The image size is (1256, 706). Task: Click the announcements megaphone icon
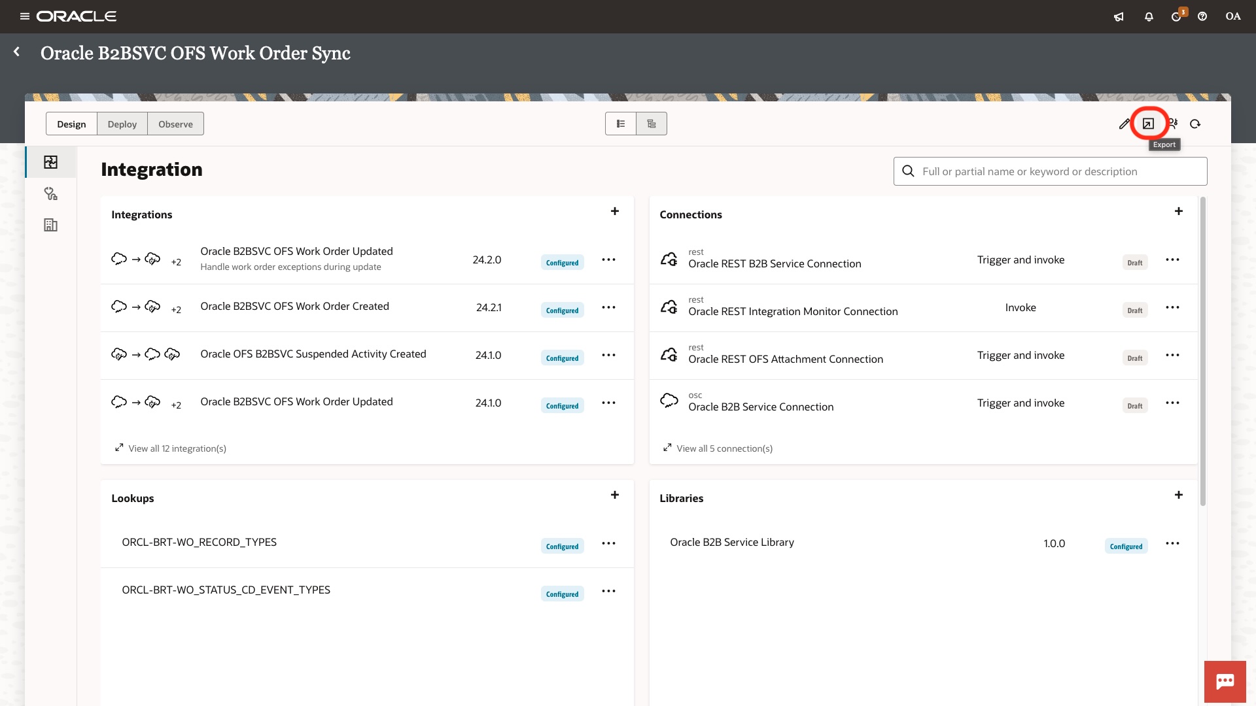pos(1119,16)
